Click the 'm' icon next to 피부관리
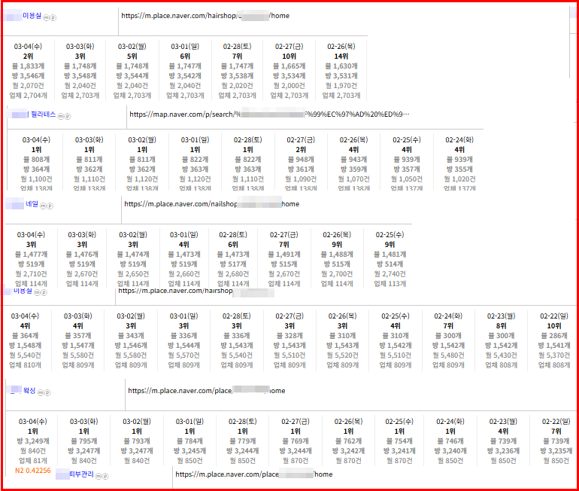This screenshot has width=579, height=491. [x=98, y=476]
